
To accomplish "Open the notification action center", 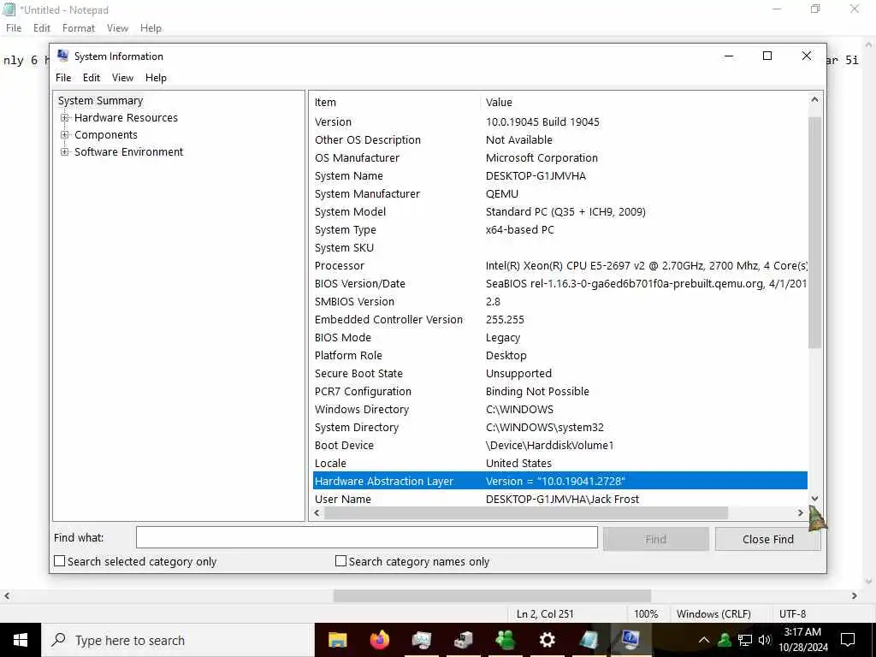I will point(848,640).
